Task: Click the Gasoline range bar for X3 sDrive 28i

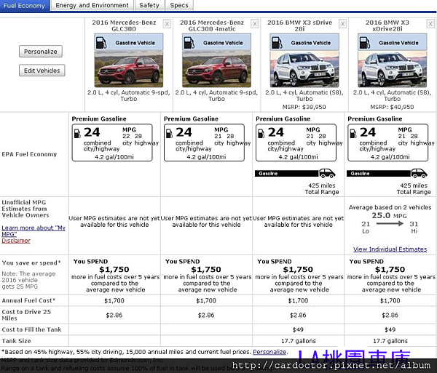Action: [286, 174]
